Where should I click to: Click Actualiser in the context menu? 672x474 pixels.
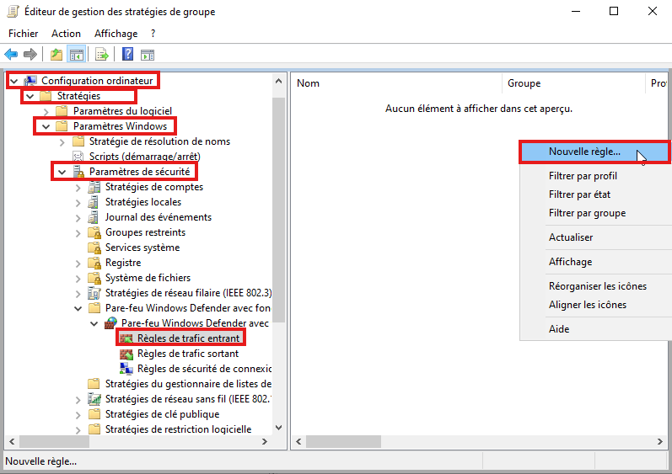pos(571,237)
